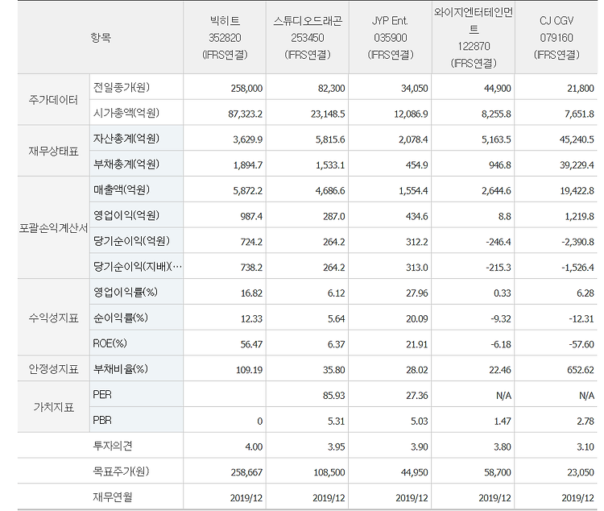Click the 와이지엔터테인먼트 122870 column header
Image resolution: width=604 pixels, height=511 pixels.
pos(474,37)
